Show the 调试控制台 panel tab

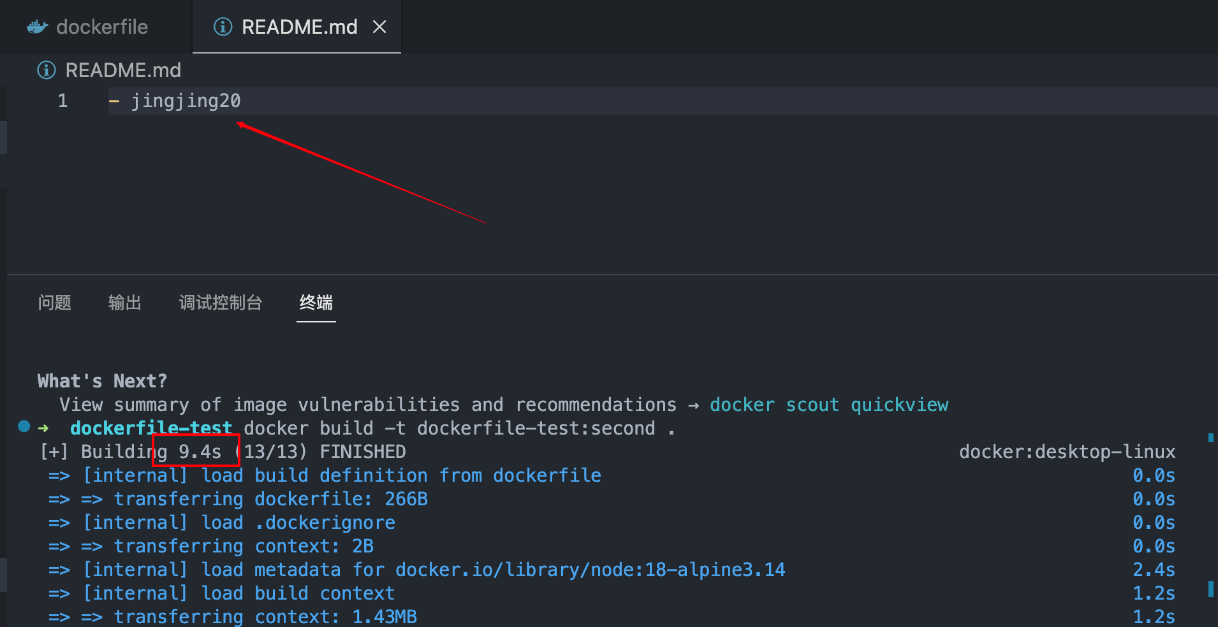[220, 303]
